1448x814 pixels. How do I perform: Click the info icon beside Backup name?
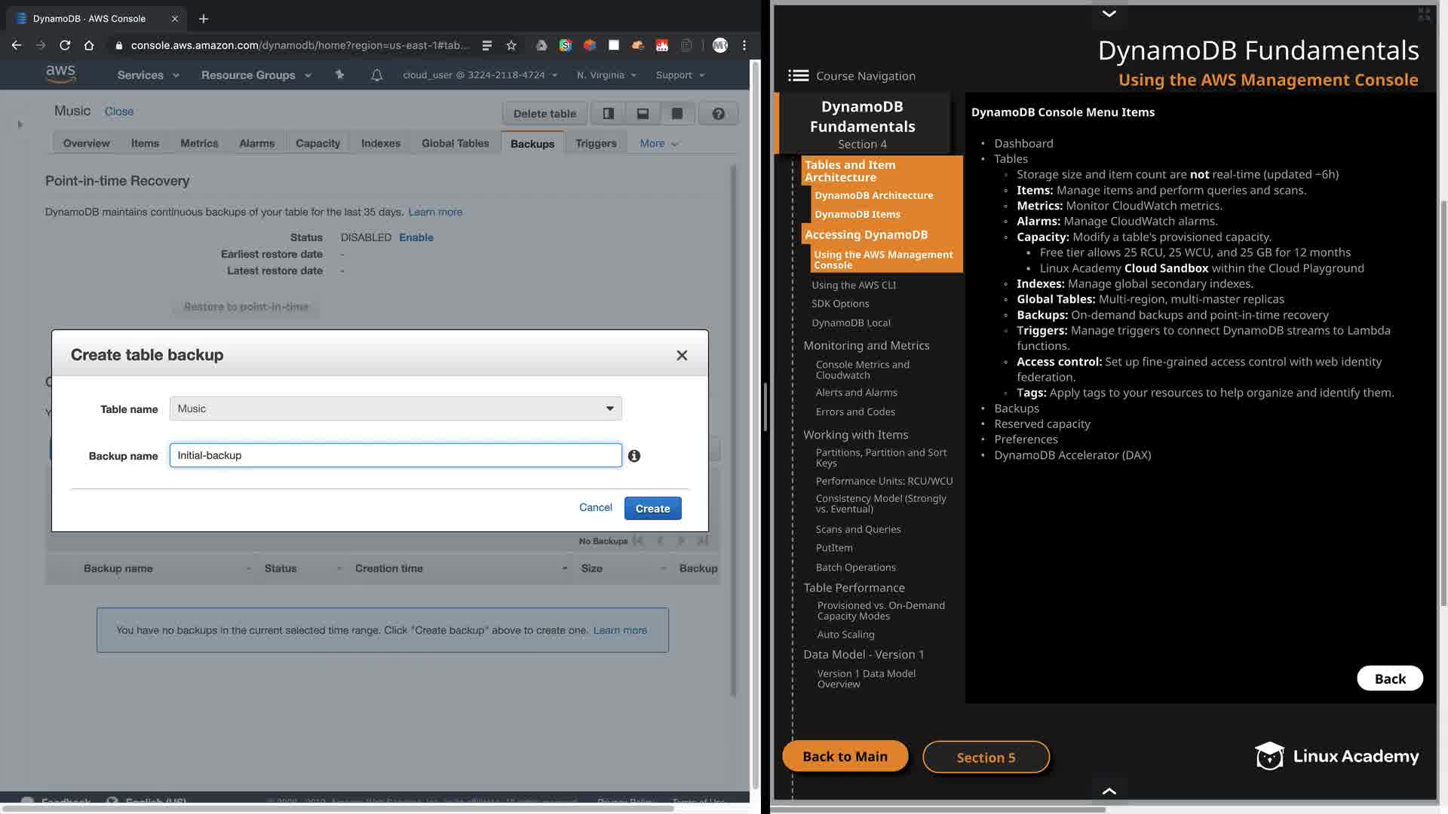click(634, 456)
